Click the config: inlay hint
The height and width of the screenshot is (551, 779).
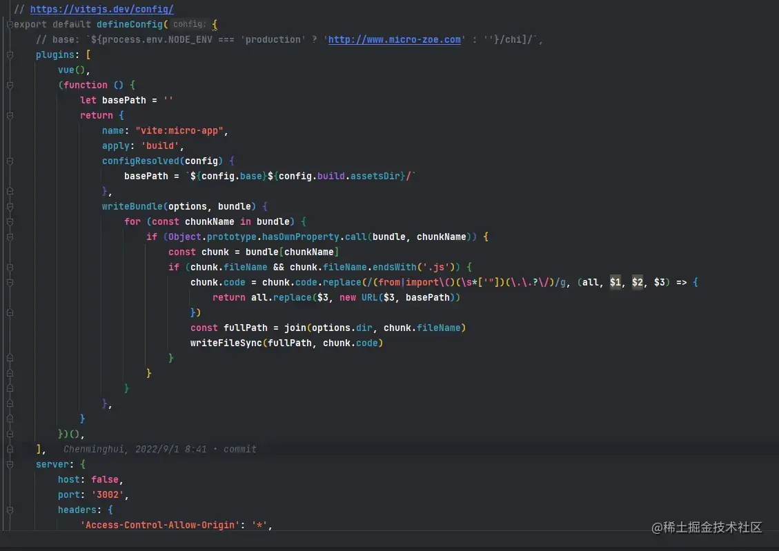pos(189,24)
